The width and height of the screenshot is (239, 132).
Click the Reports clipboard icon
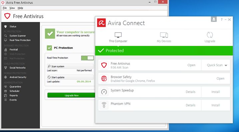click(5, 95)
